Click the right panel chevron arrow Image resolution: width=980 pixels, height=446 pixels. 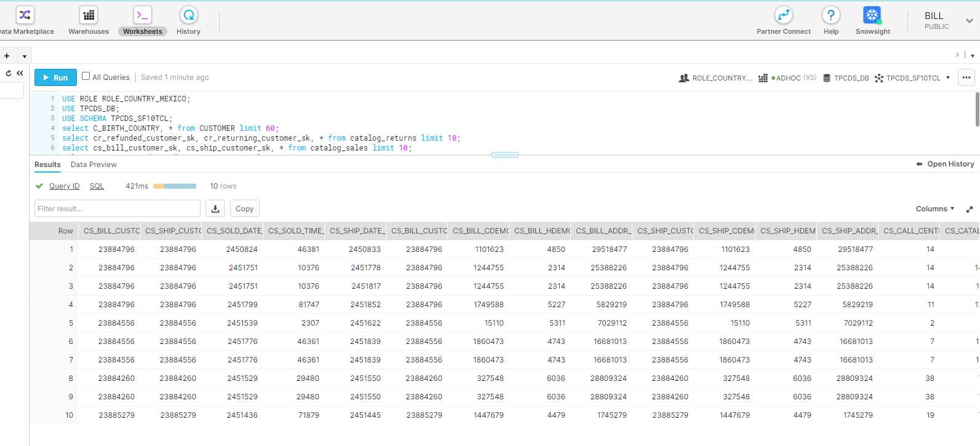point(957,55)
